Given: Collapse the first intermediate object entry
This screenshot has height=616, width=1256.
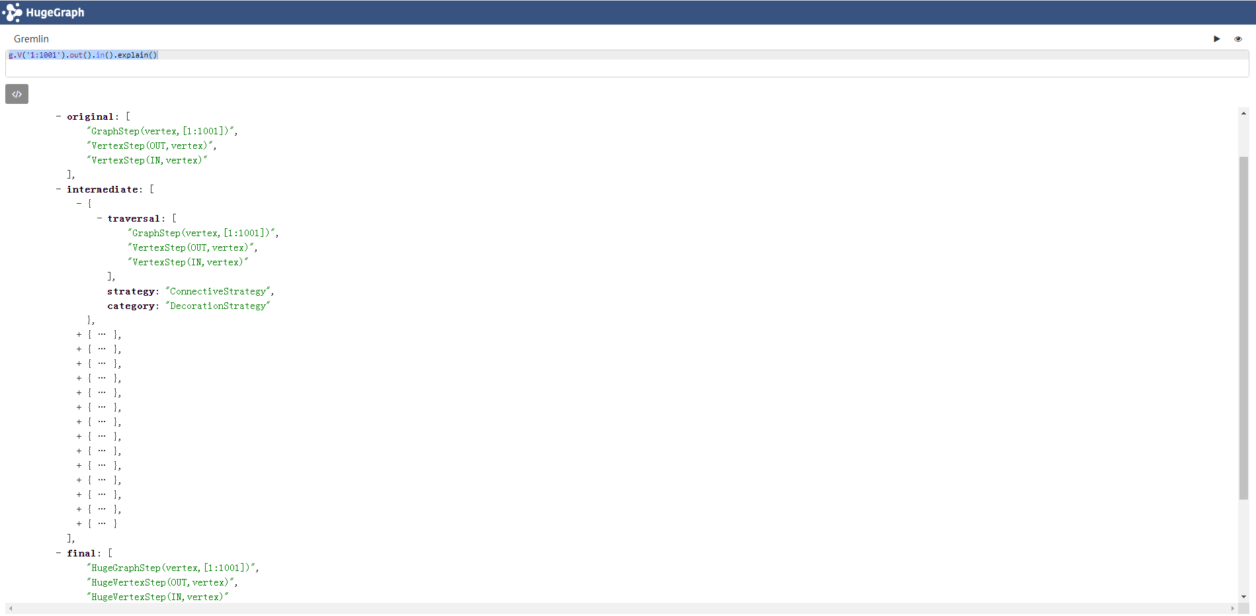Looking at the screenshot, I should click(79, 204).
